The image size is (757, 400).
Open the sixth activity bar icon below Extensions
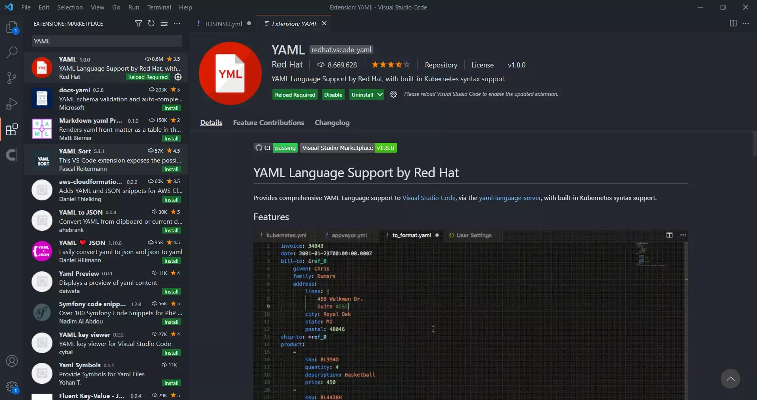pos(12,155)
